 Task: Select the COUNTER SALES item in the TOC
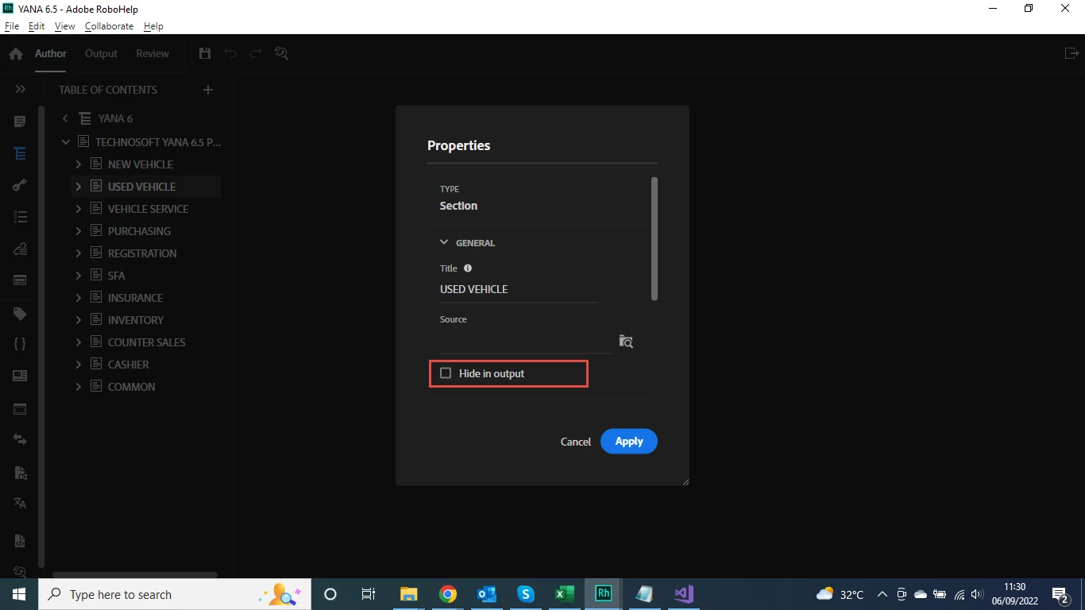[x=147, y=342]
